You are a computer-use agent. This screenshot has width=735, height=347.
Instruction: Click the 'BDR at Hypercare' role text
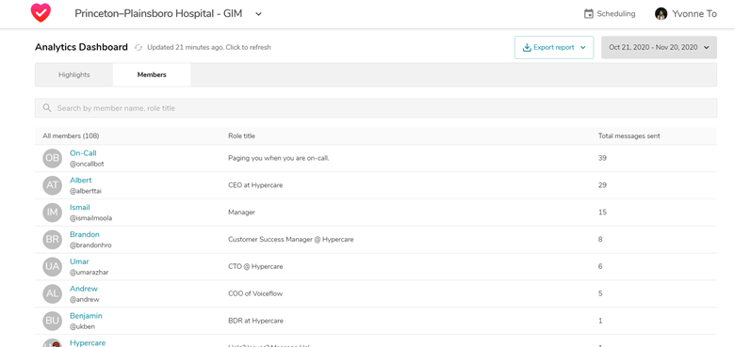tap(255, 321)
